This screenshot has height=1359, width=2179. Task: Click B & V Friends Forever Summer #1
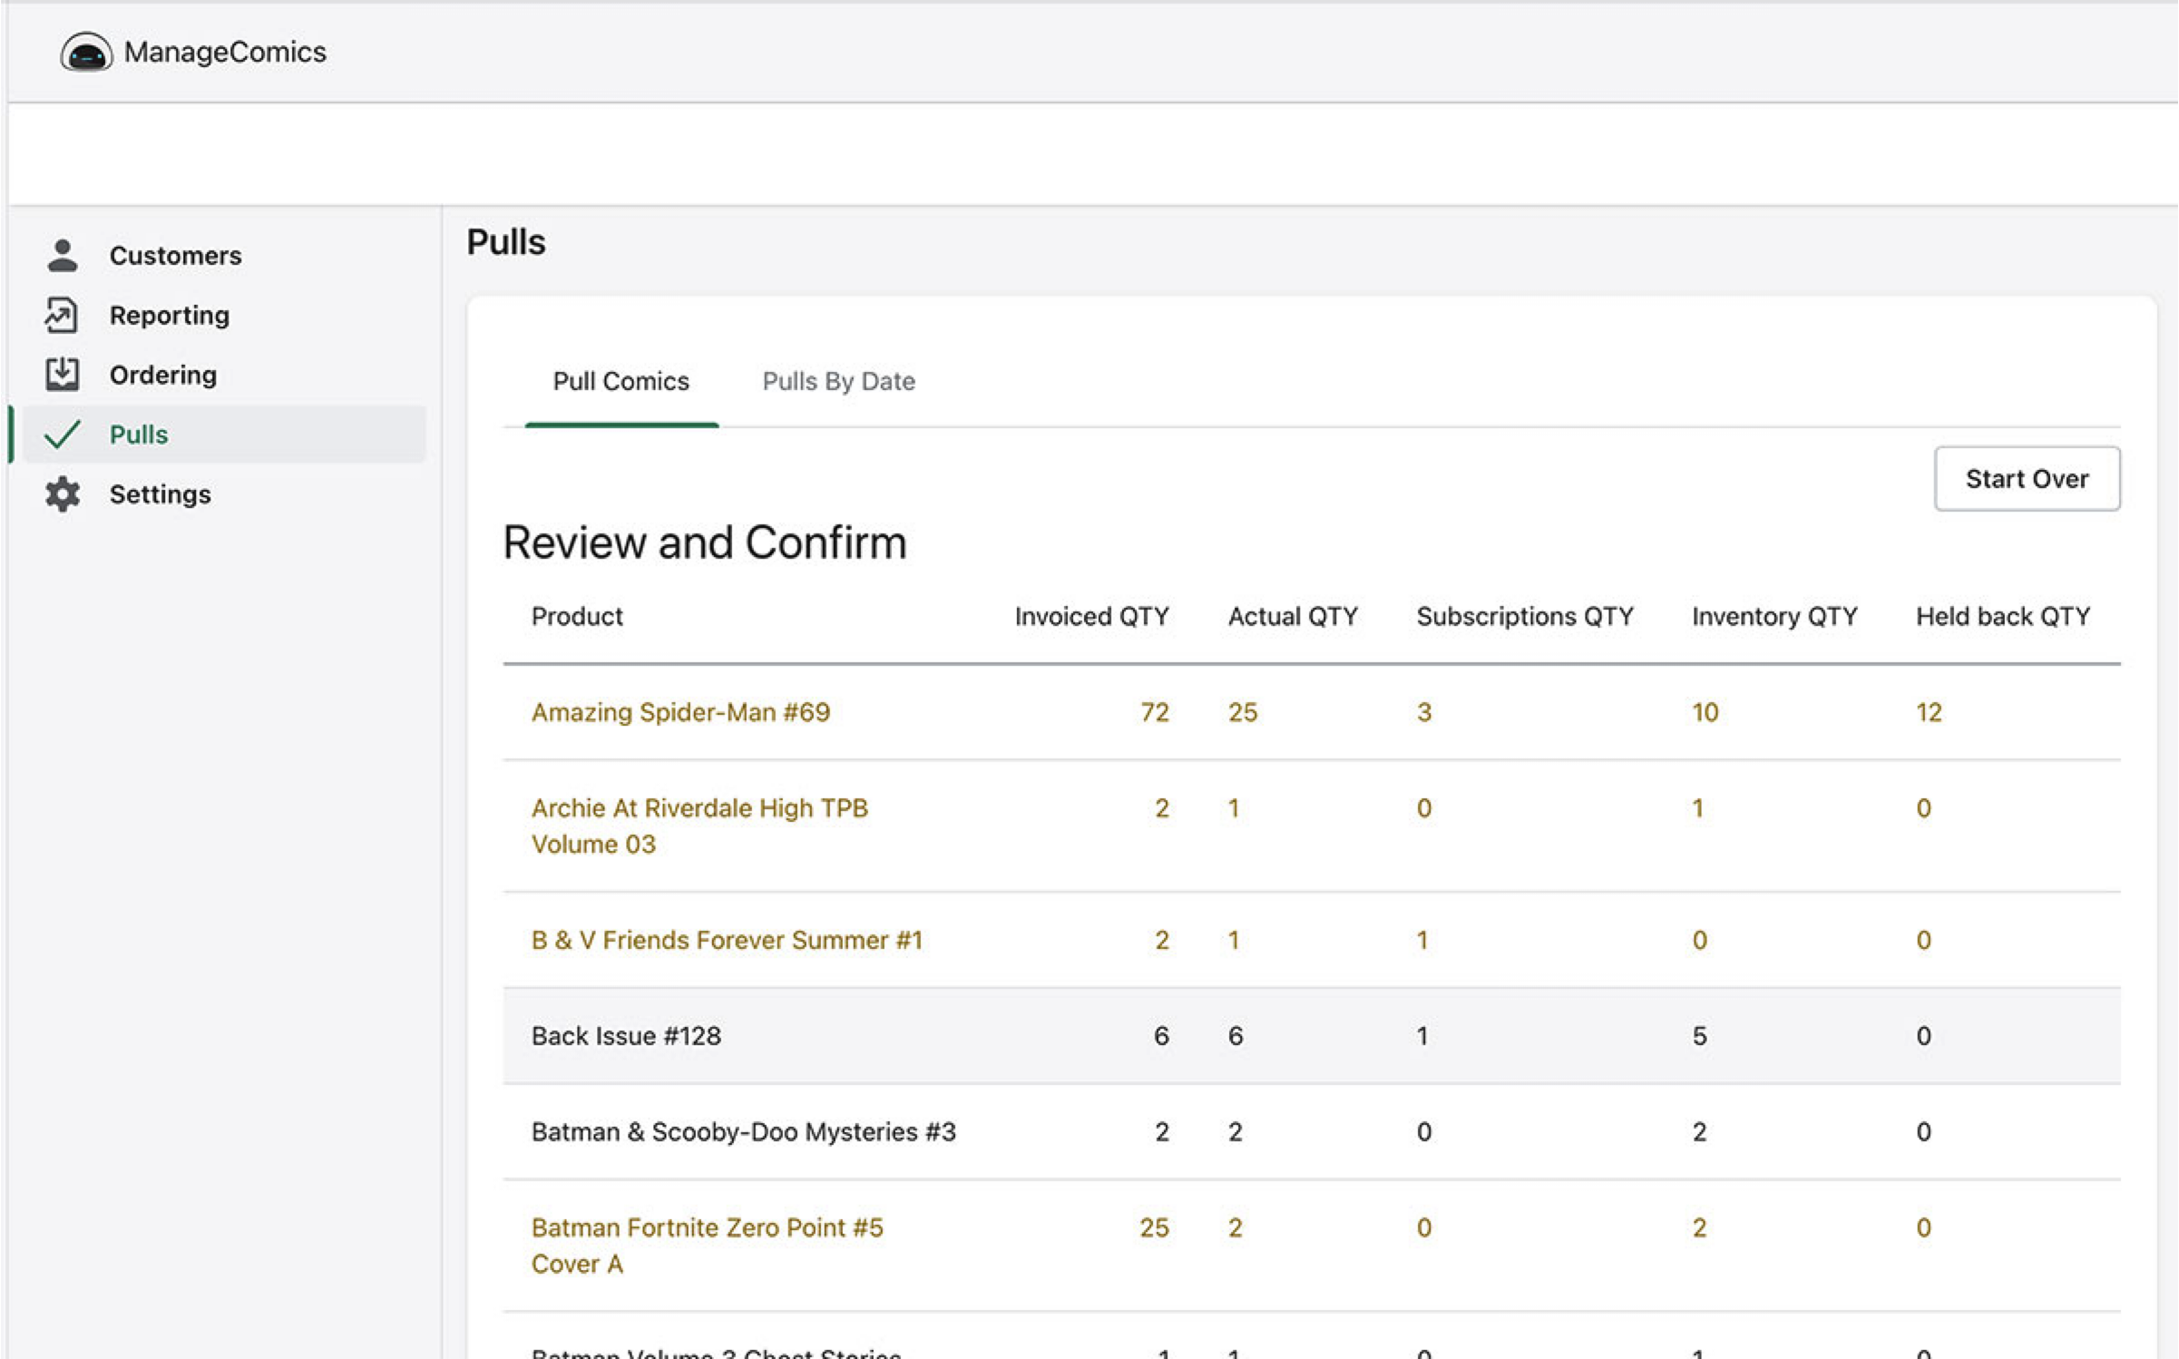click(x=726, y=940)
